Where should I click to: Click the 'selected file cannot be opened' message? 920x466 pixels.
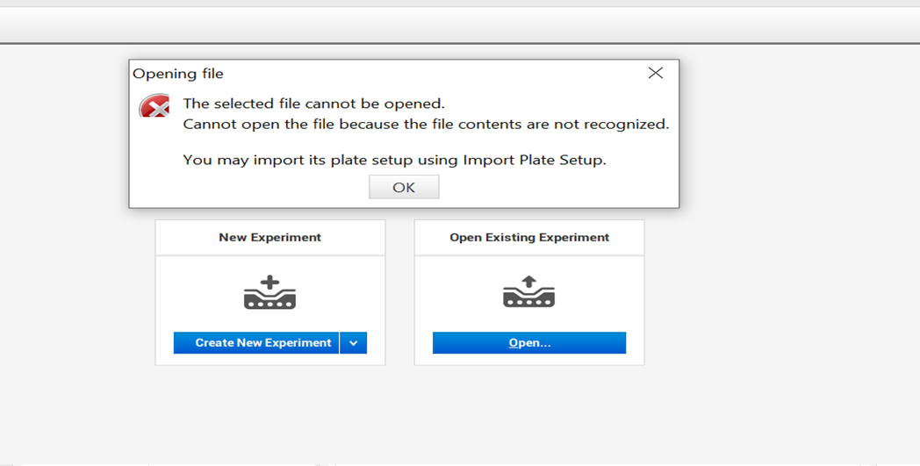[313, 104]
